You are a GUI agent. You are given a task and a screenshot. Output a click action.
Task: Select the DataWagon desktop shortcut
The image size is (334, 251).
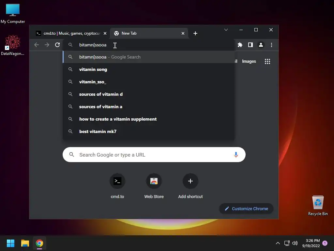click(13, 45)
